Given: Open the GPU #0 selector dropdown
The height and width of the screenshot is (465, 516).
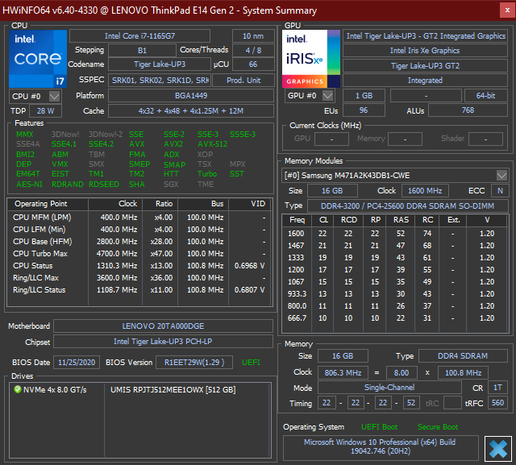Looking at the screenshot, I should [x=327, y=96].
